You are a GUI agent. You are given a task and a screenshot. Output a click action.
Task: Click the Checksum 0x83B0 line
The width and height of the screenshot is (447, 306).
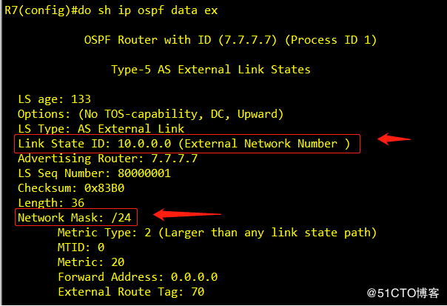click(71, 188)
